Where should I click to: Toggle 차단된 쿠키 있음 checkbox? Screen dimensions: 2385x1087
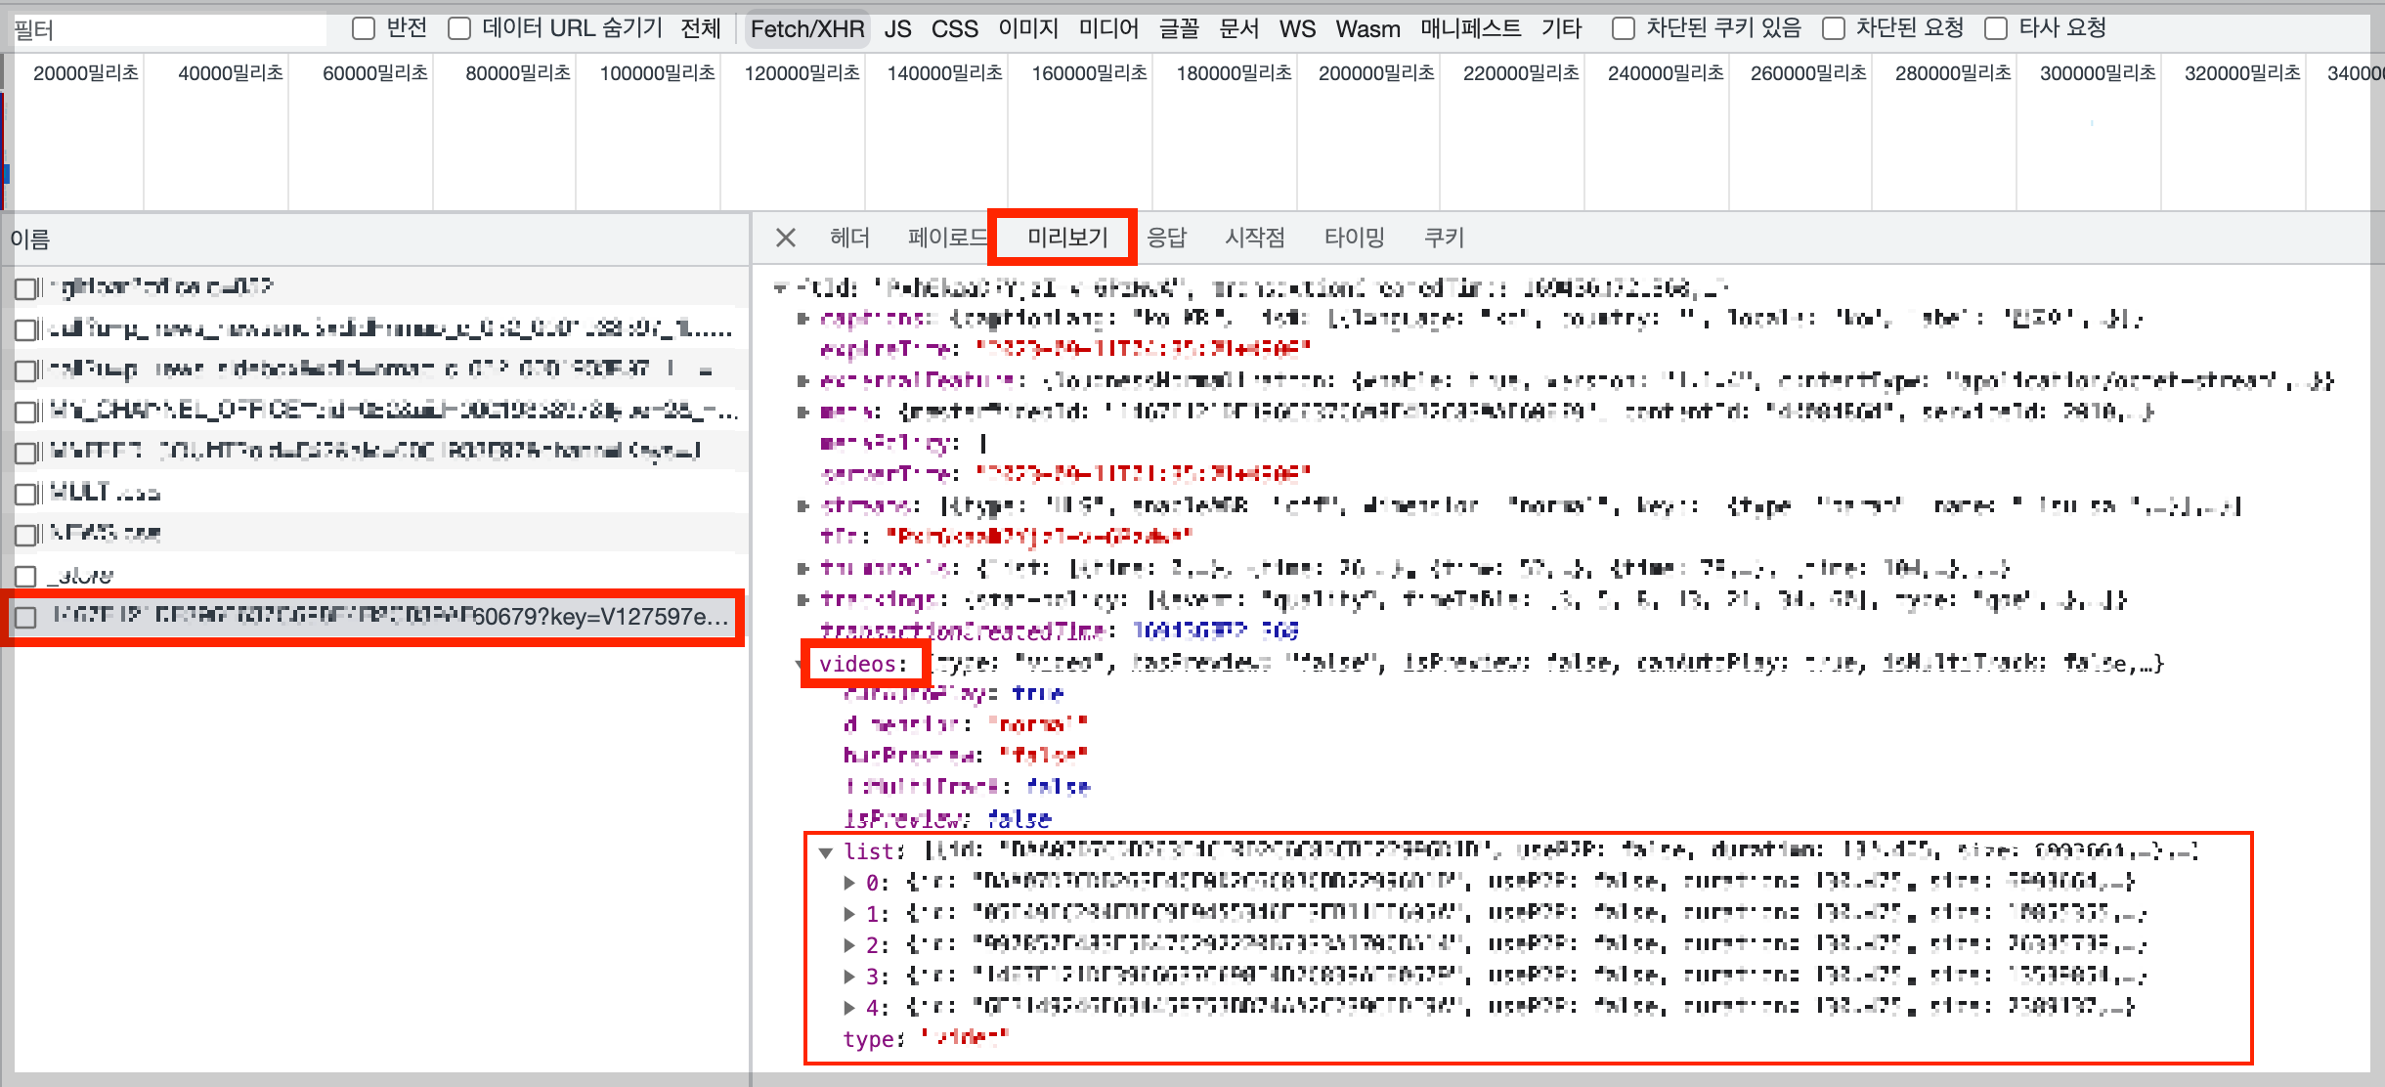tap(1623, 28)
